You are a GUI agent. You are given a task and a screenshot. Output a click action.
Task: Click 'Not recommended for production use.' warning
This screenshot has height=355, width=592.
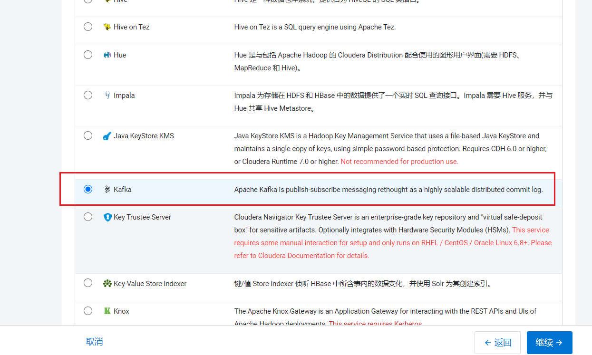point(399,162)
